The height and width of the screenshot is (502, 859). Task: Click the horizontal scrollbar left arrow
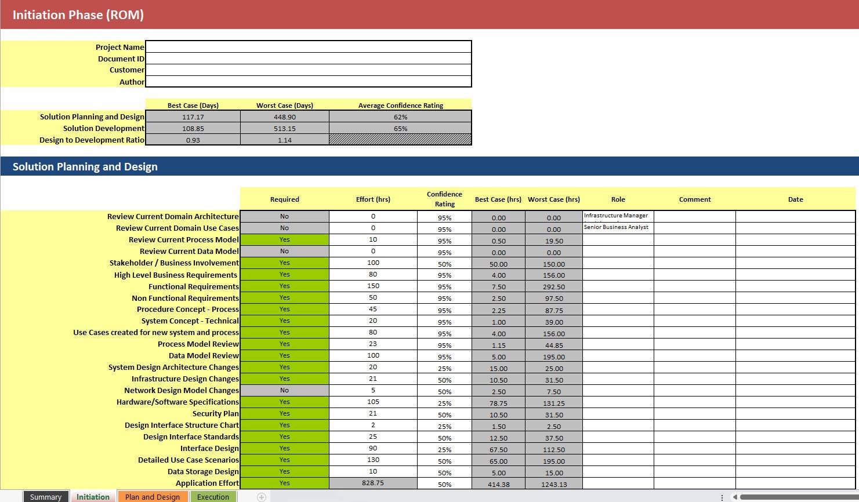(734, 497)
